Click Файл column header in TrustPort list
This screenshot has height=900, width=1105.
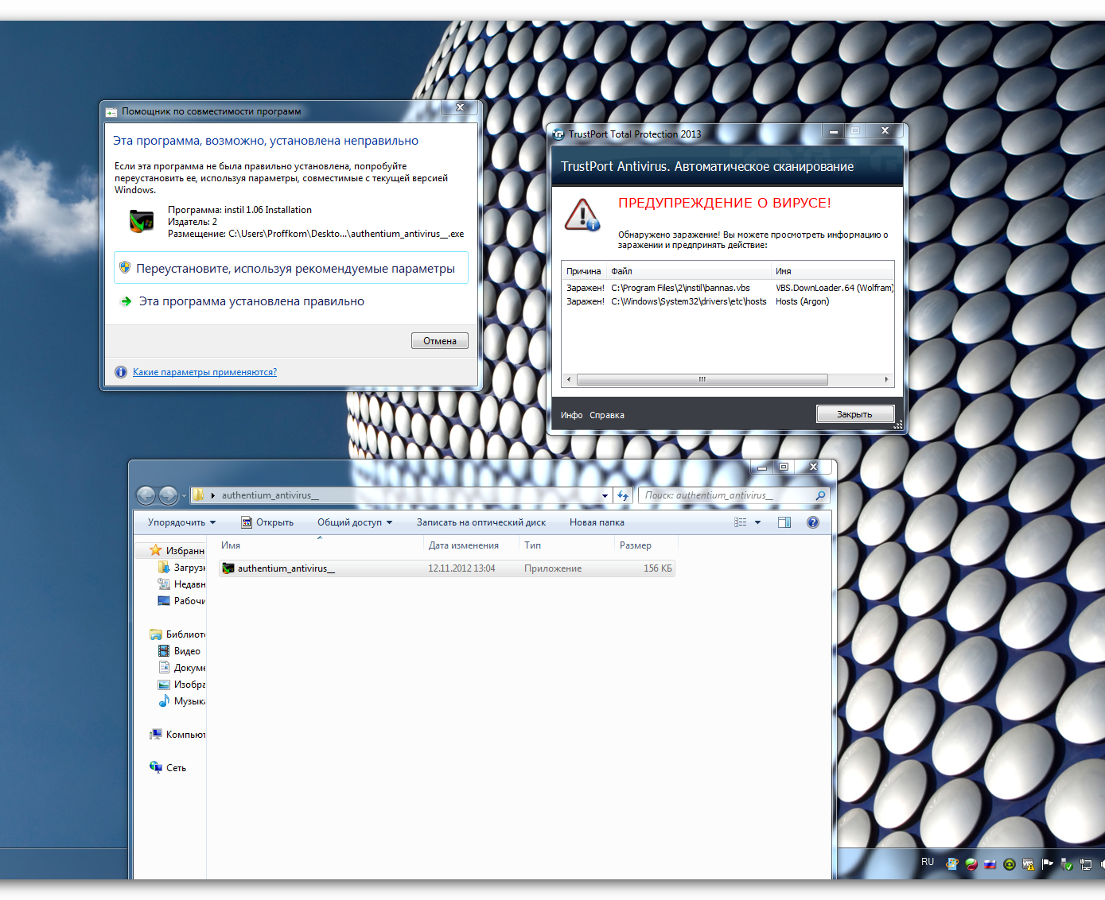point(689,271)
